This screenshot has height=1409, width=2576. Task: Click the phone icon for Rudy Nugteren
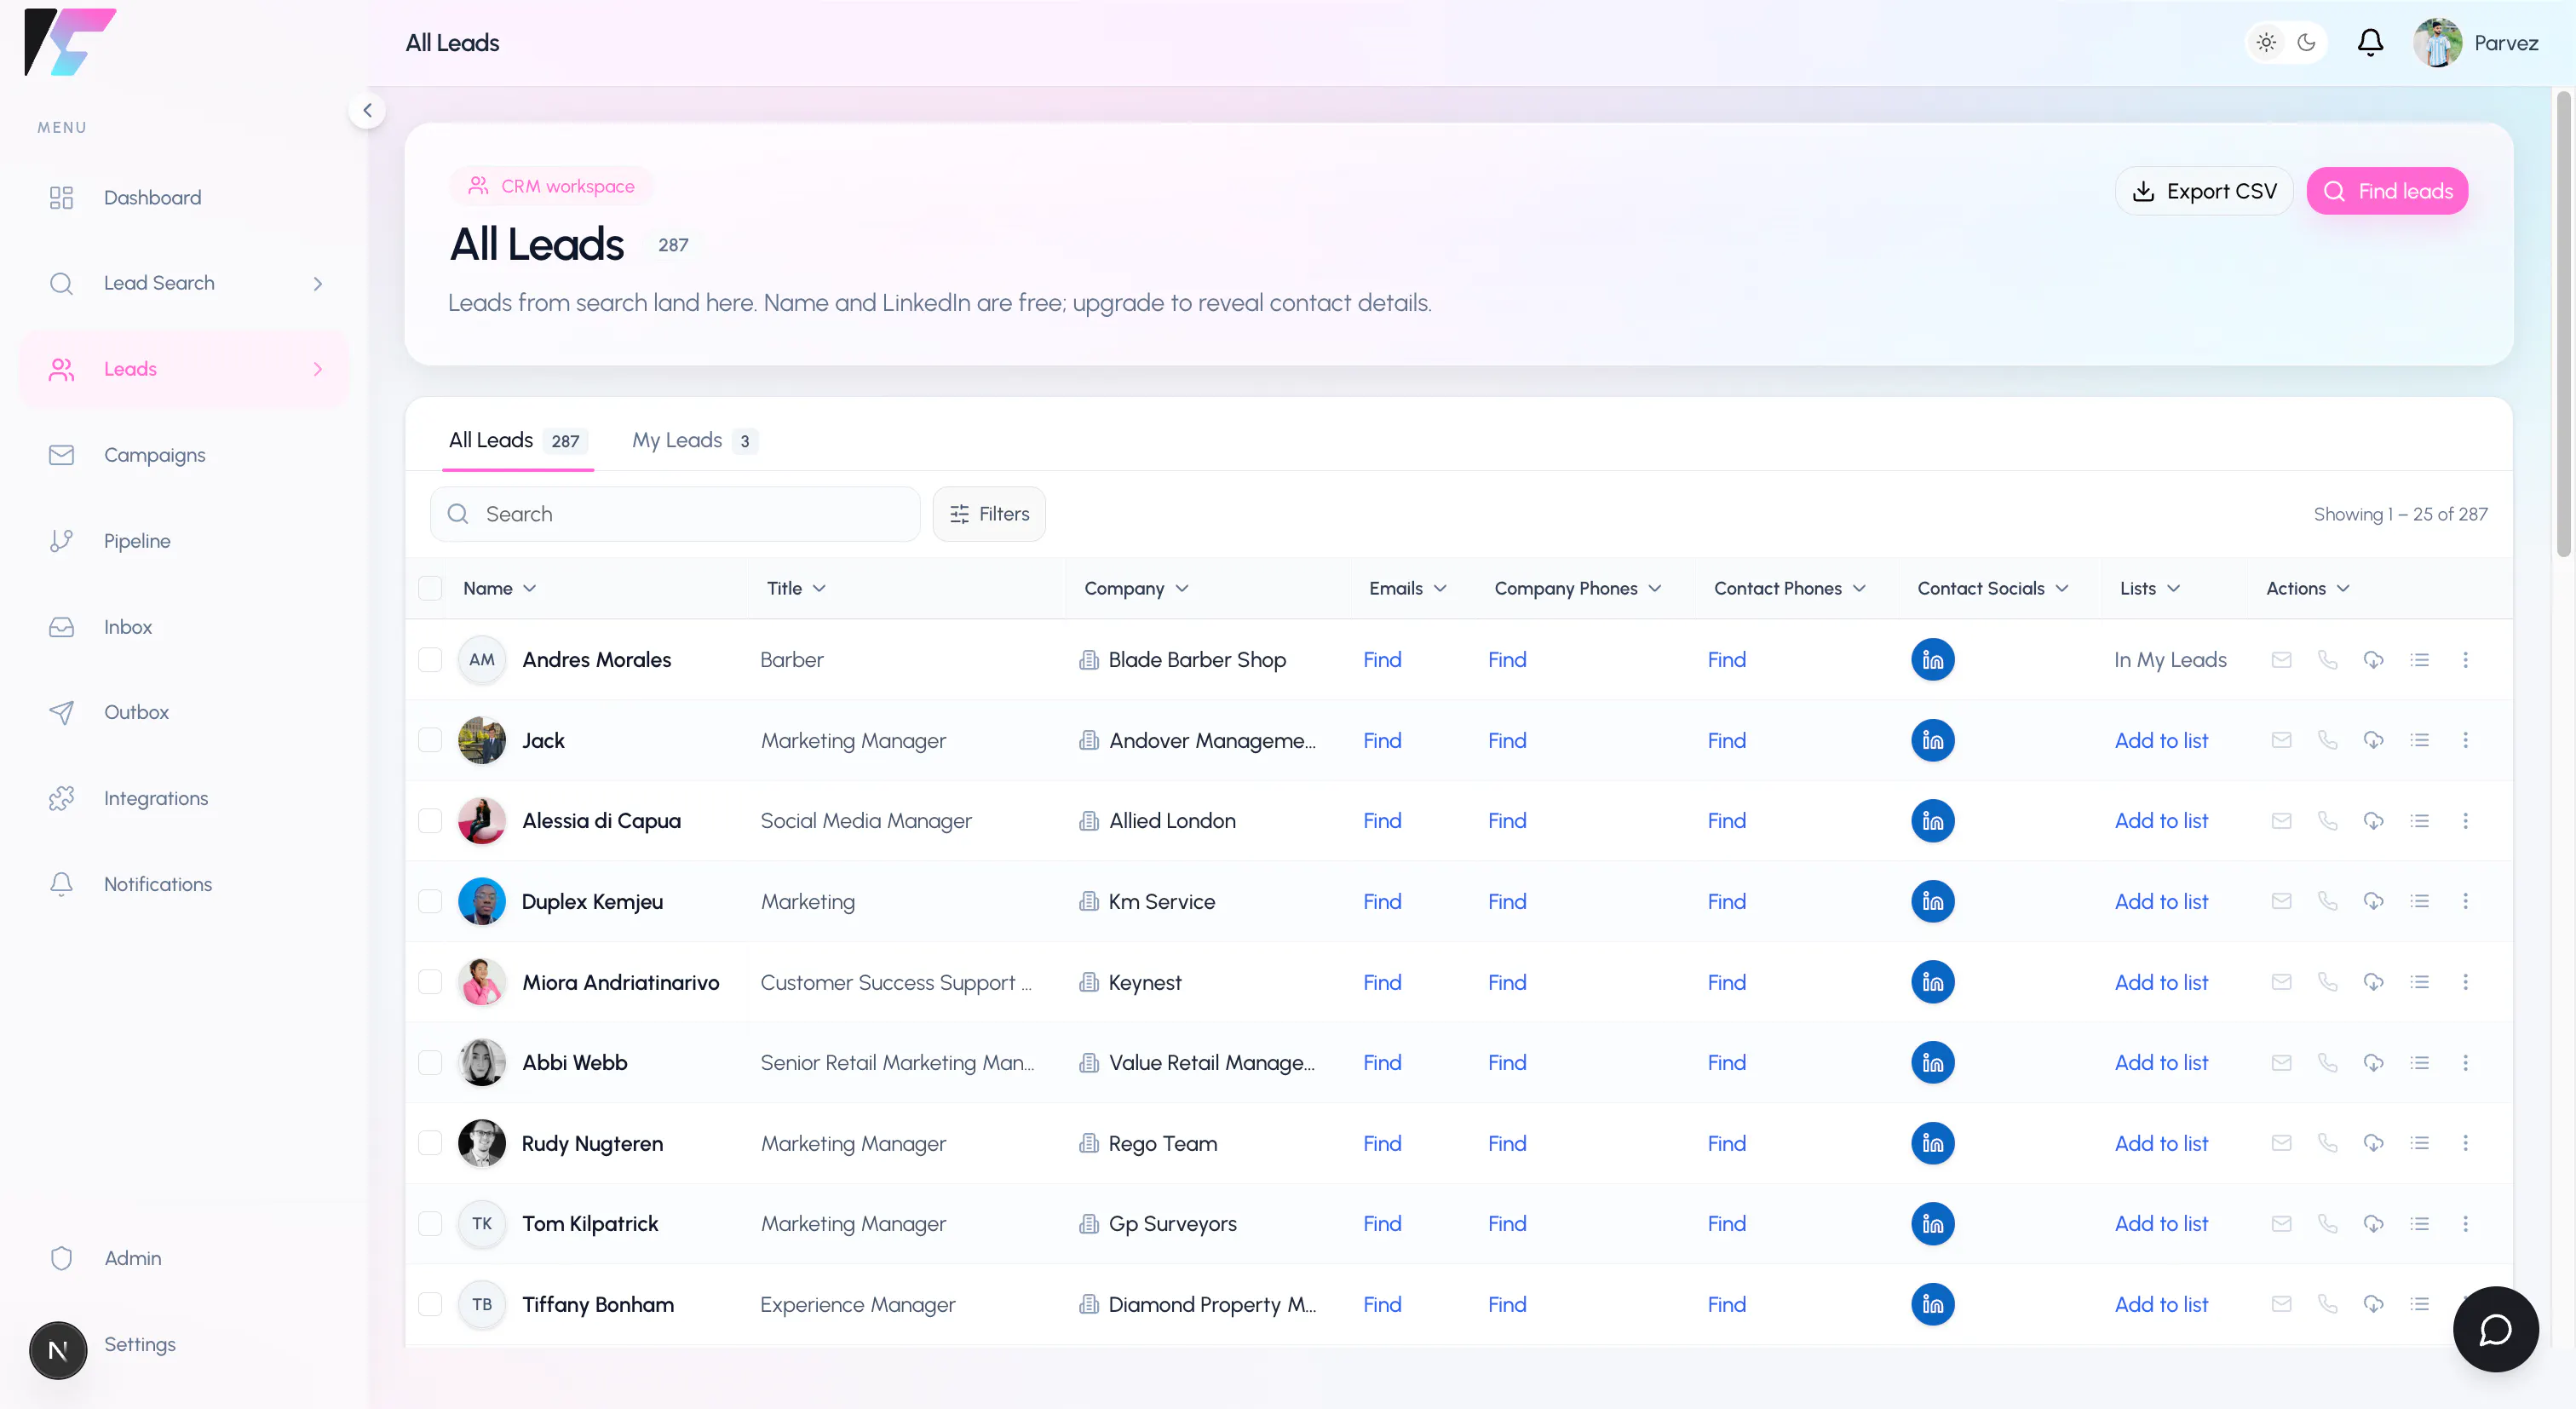coord(2327,1143)
